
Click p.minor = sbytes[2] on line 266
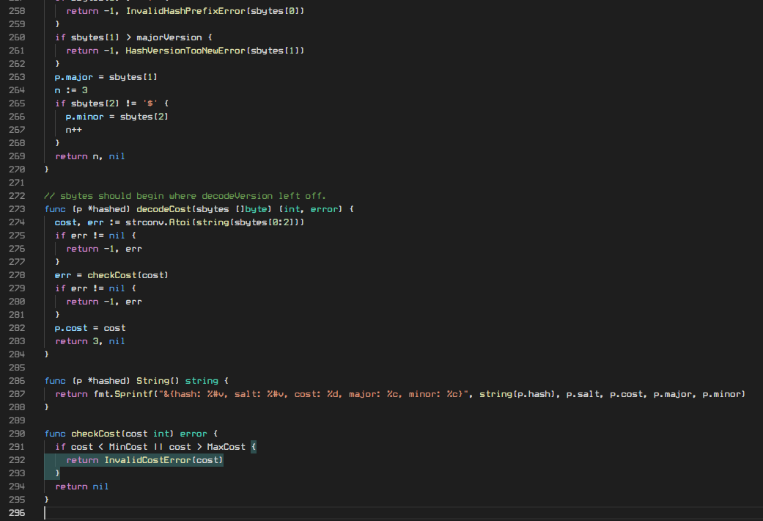tap(116, 116)
